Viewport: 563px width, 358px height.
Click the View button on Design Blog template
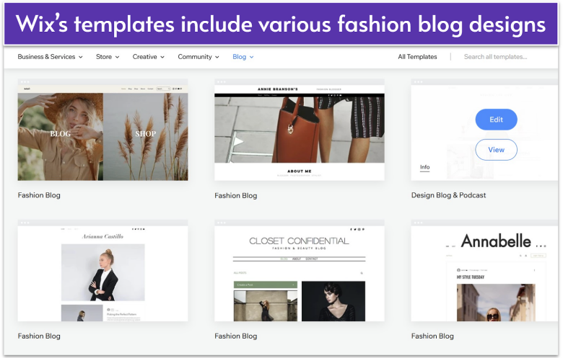pos(496,150)
